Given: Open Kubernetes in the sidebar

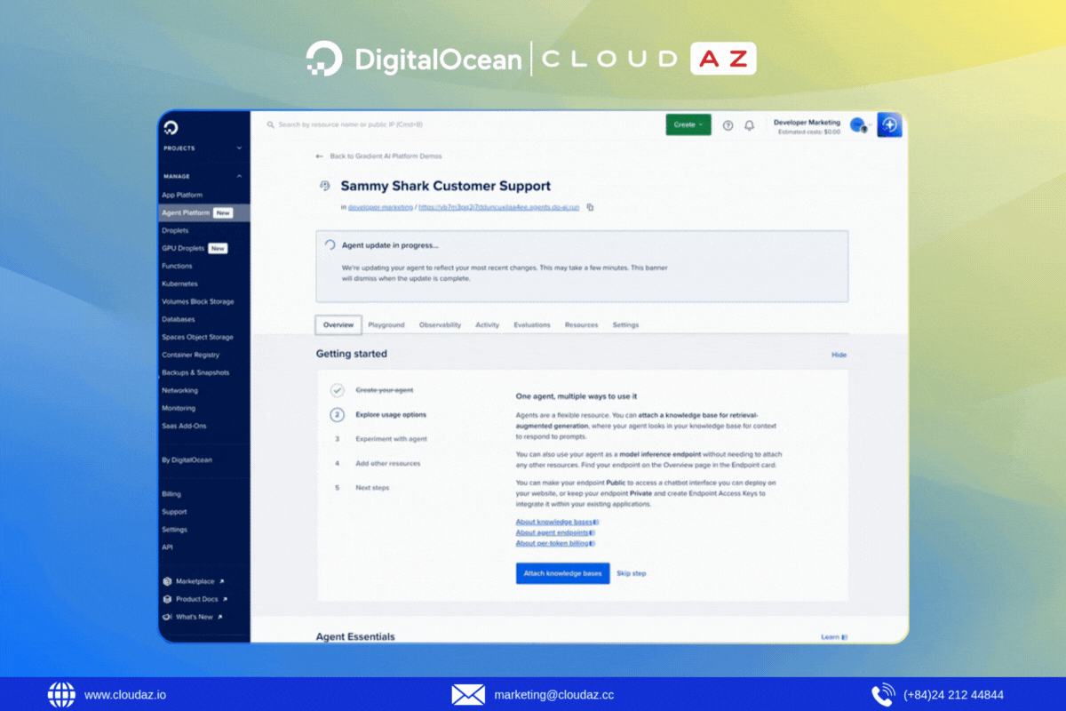Looking at the screenshot, I should tap(179, 284).
